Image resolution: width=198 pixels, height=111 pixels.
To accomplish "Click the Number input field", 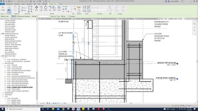I will point(43,16).
